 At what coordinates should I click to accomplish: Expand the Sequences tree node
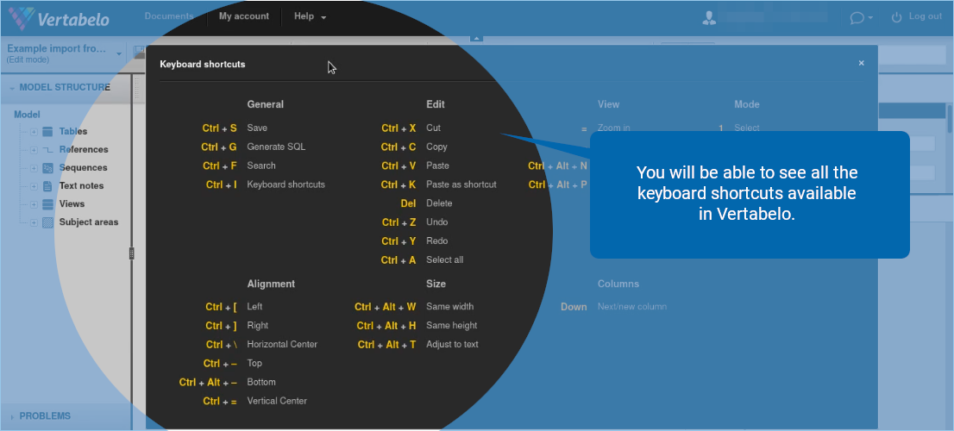[x=35, y=168]
